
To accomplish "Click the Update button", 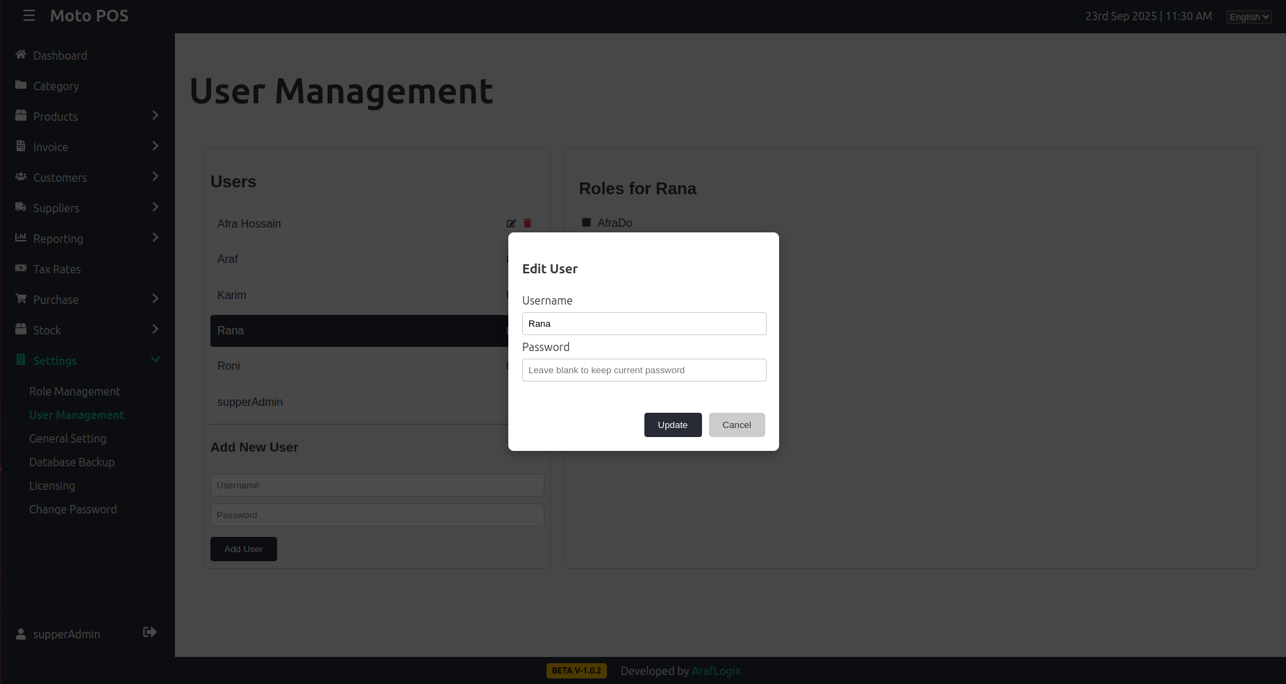I will point(672,425).
